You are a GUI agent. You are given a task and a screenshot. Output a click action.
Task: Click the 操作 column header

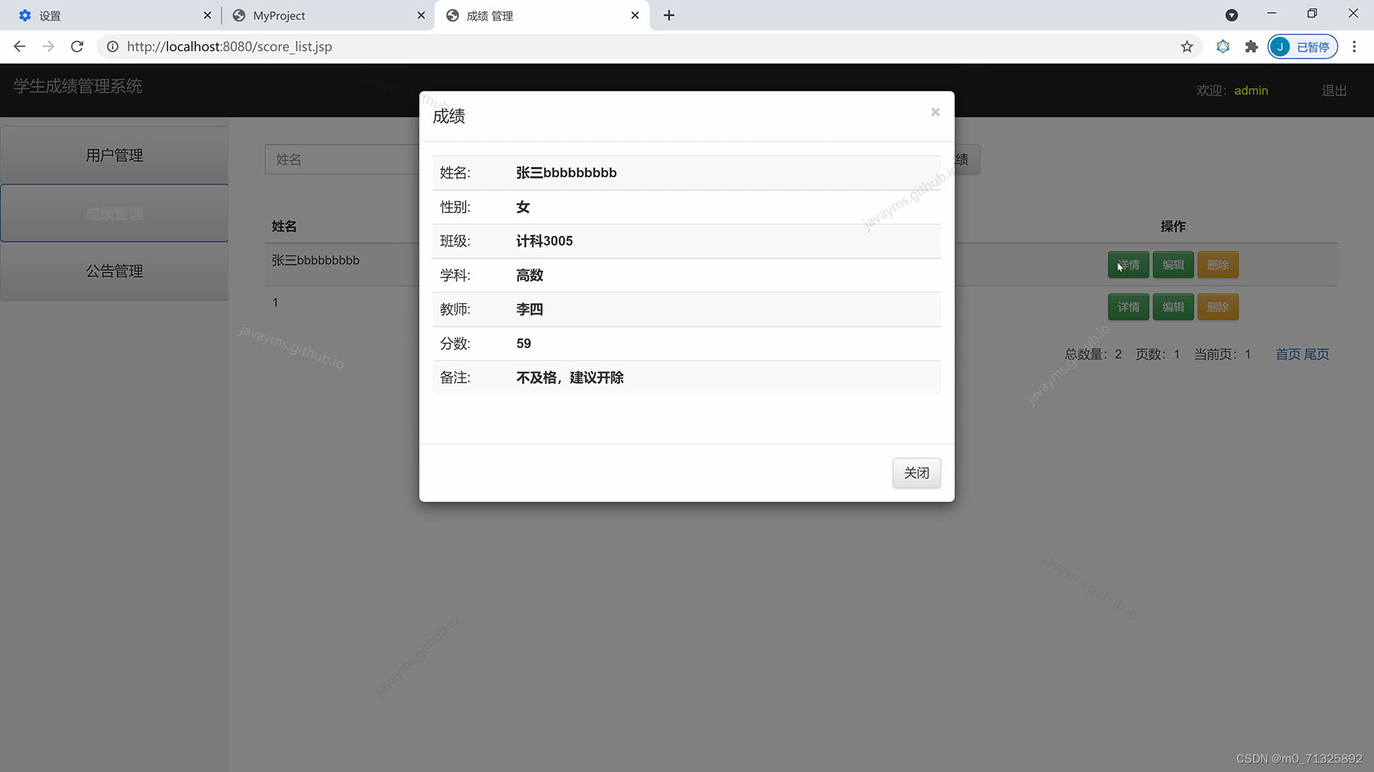point(1173,226)
